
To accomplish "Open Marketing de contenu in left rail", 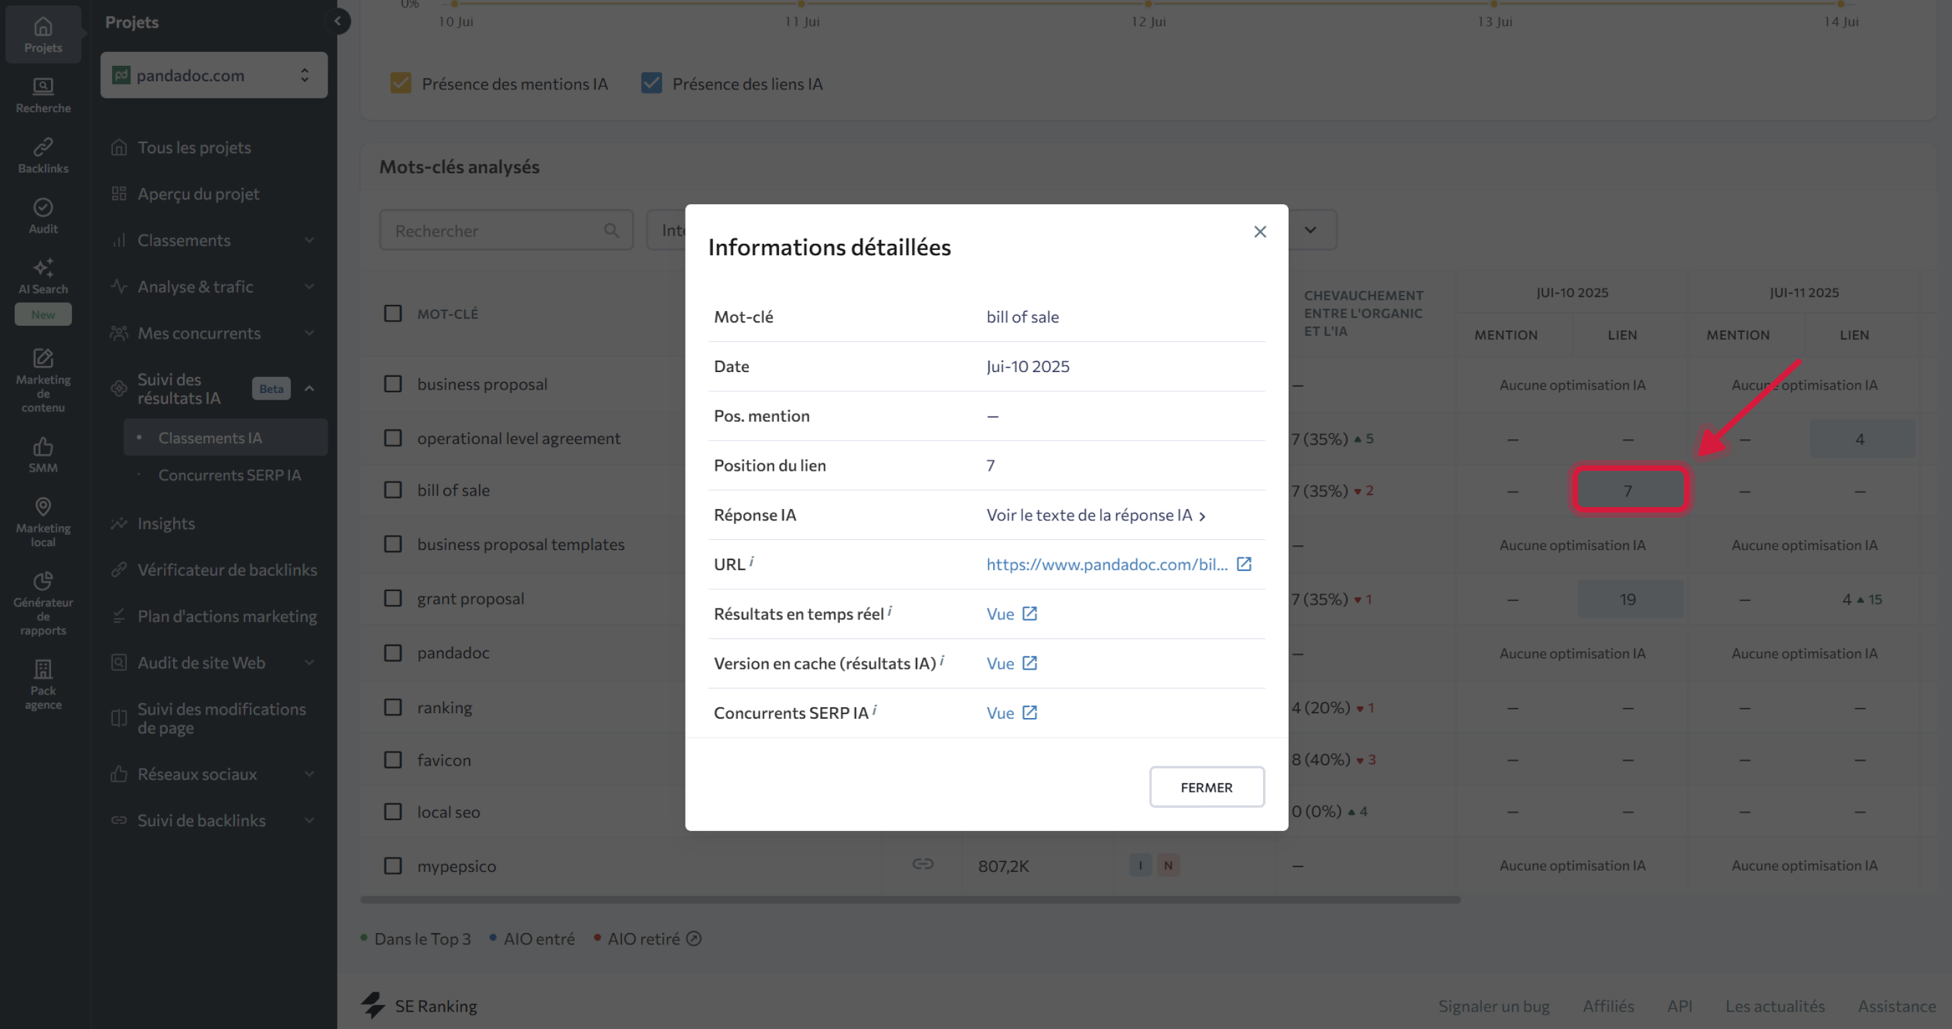I will [43, 380].
